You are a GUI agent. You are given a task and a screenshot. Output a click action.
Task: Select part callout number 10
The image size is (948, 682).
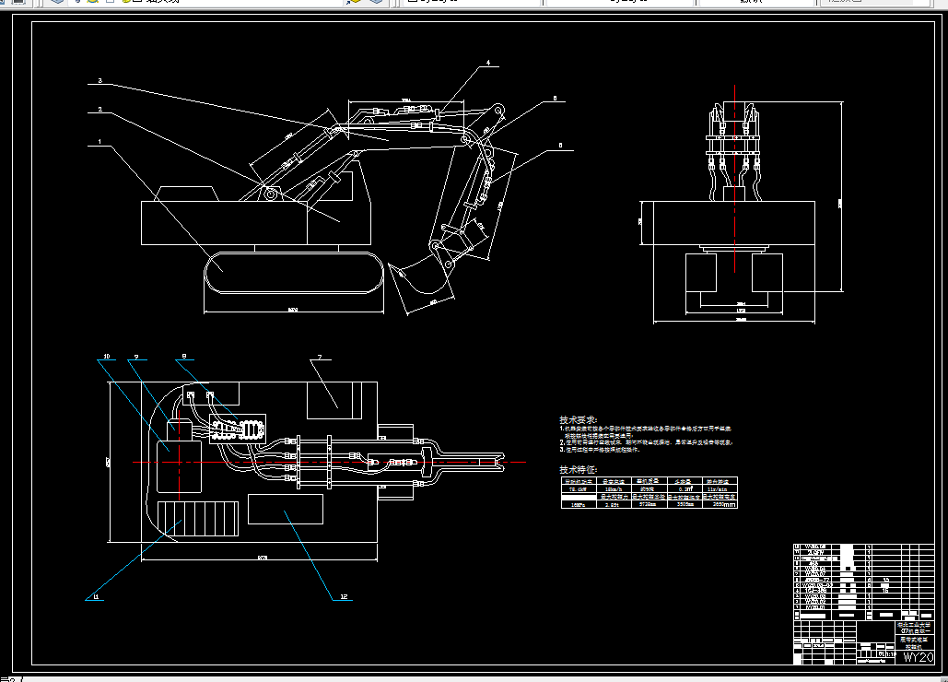[107, 356]
